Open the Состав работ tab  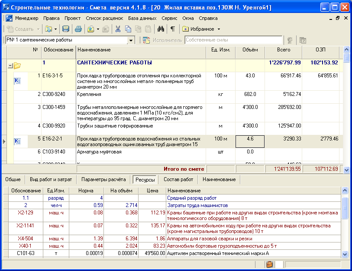[x=178, y=179]
